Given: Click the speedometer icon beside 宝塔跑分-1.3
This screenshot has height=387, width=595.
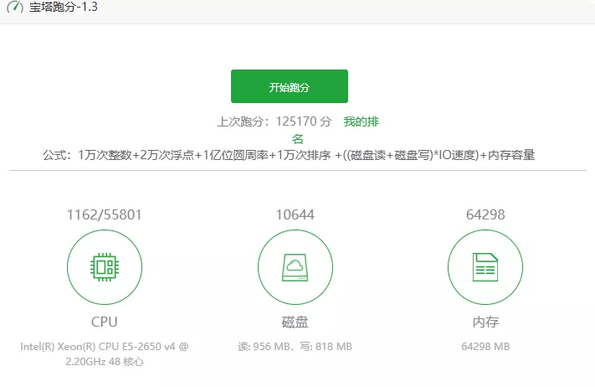Looking at the screenshot, I should coord(15,7).
